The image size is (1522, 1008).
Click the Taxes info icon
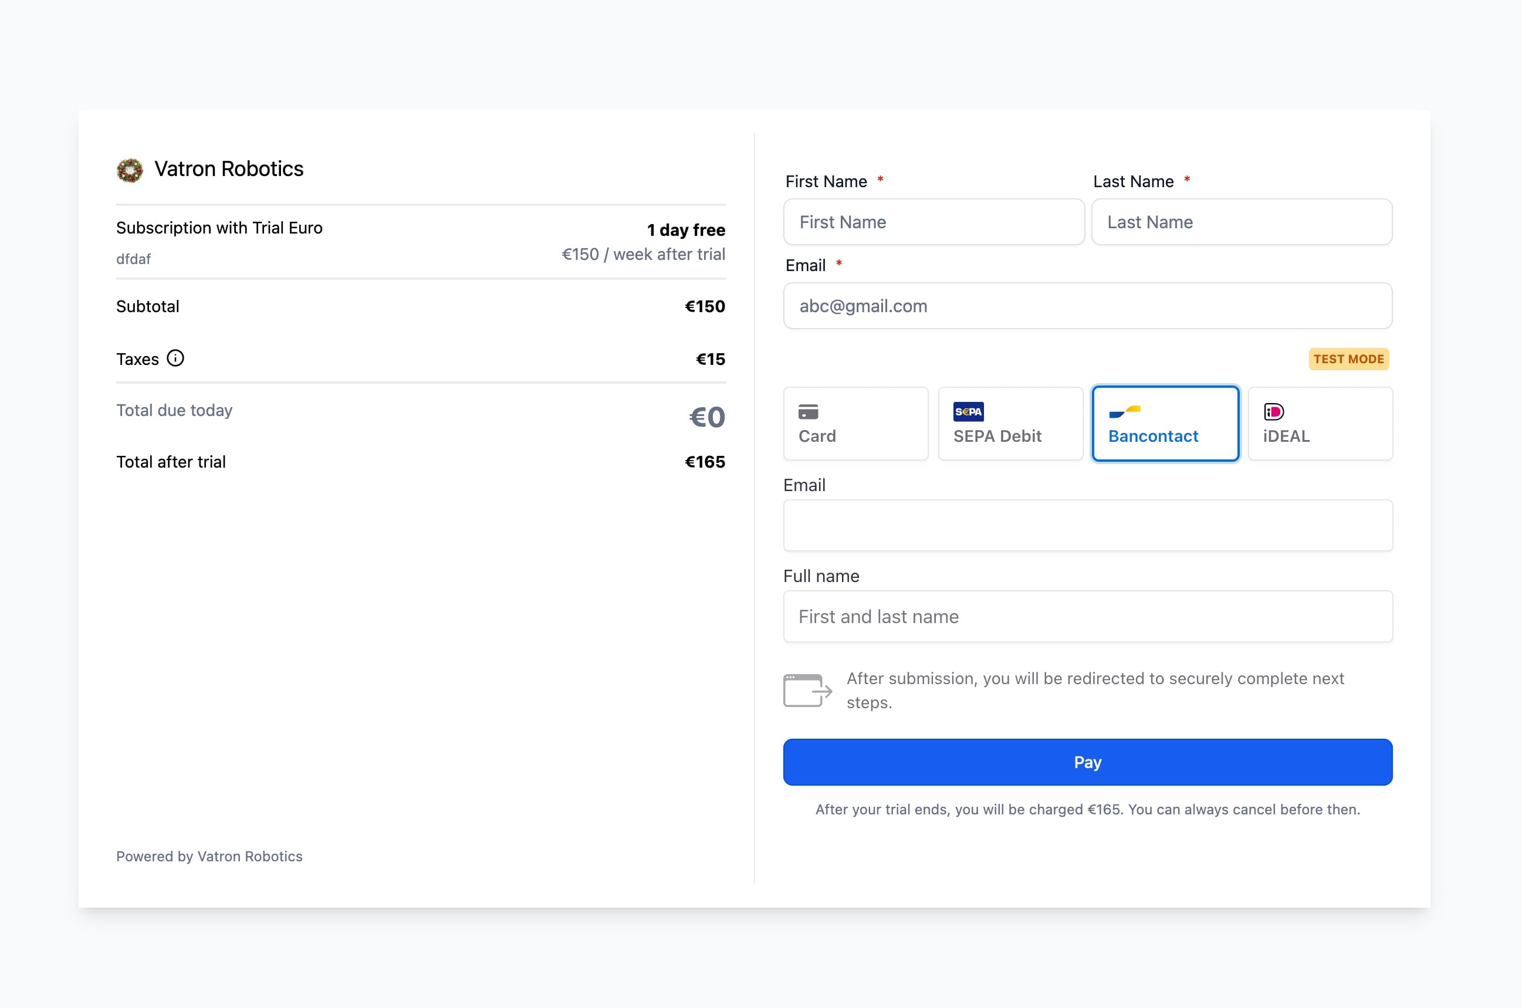175,358
